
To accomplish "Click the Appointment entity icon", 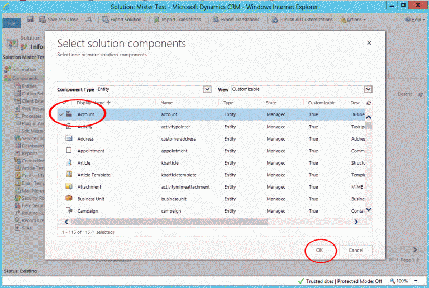I will (69, 150).
